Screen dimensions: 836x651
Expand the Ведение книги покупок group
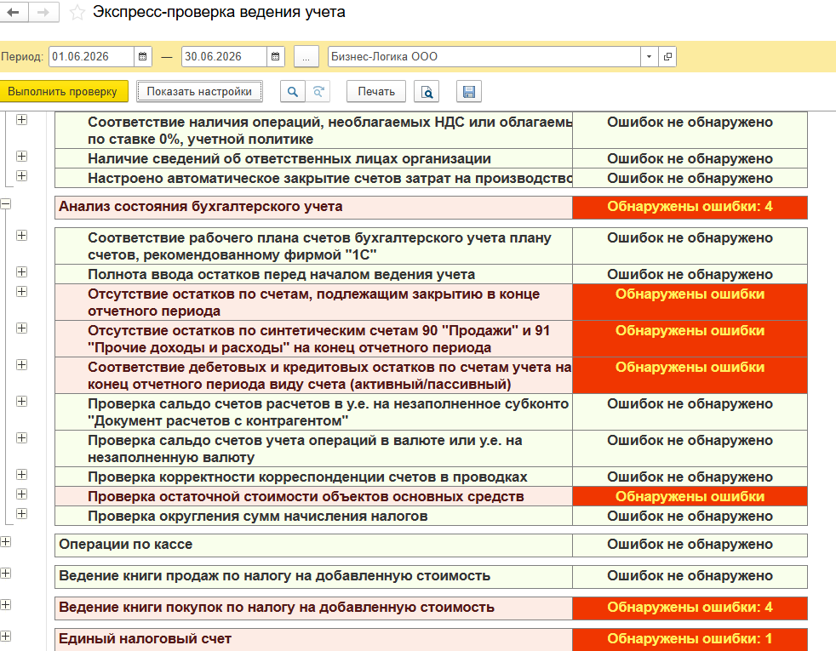click(x=5, y=605)
